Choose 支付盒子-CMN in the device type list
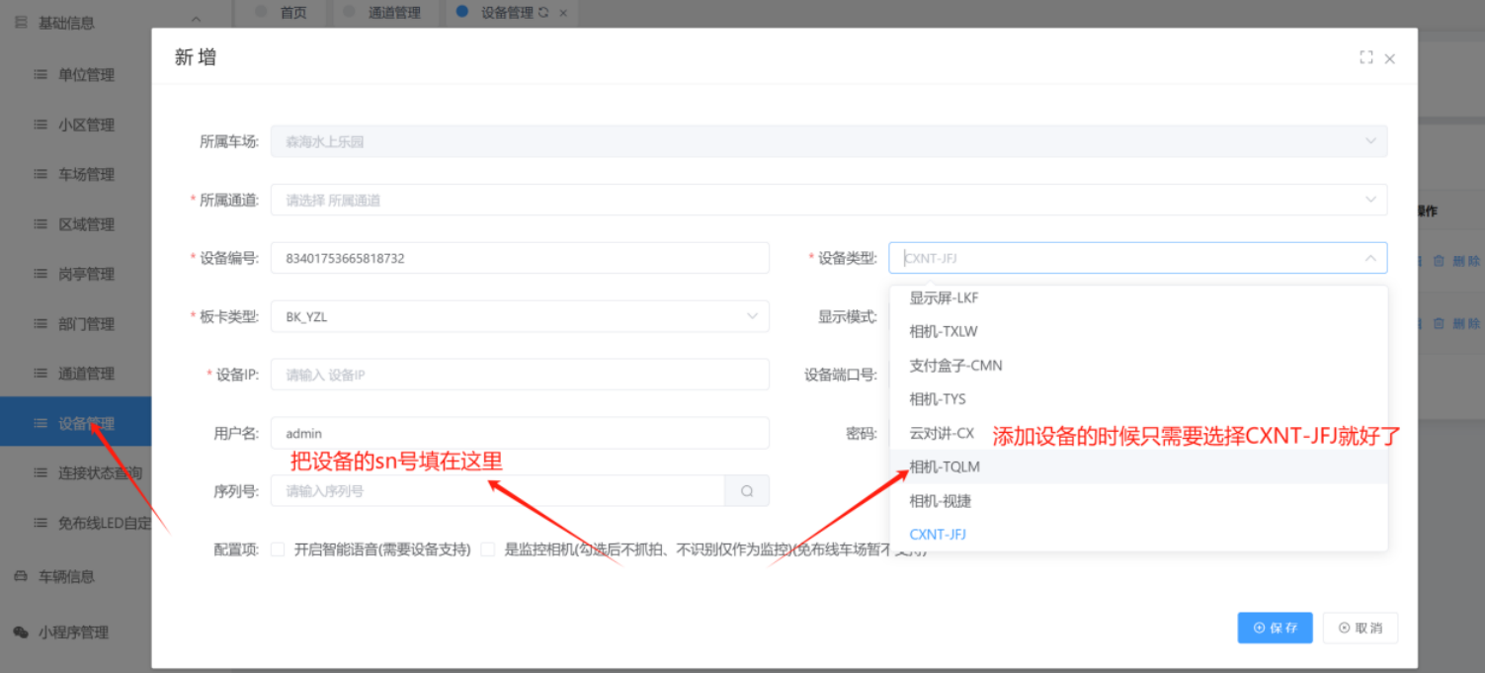Screen dimensions: 1485x673 (x=1138, y=366)
